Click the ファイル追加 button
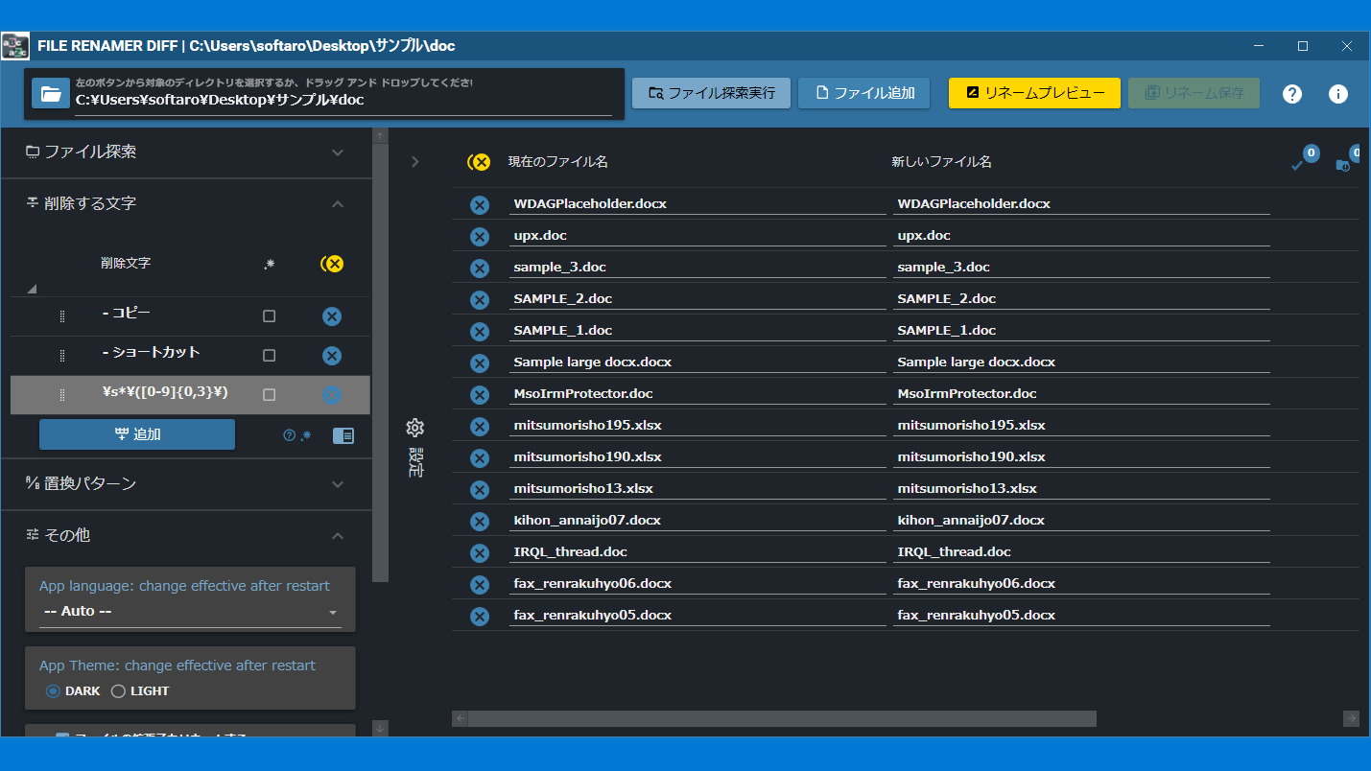 coord(864,93)
